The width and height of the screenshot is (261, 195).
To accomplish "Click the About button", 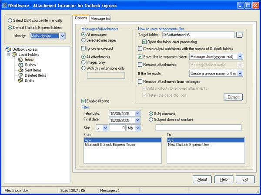I will [x=202, y=179].
